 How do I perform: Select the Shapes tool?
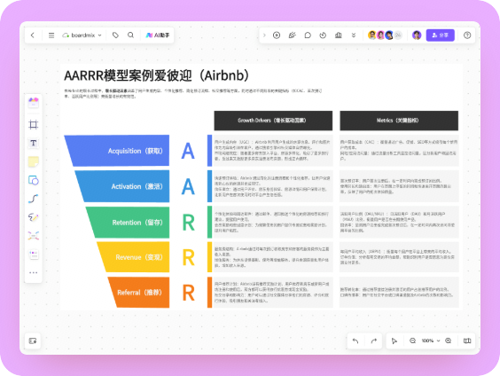point(34,181)
